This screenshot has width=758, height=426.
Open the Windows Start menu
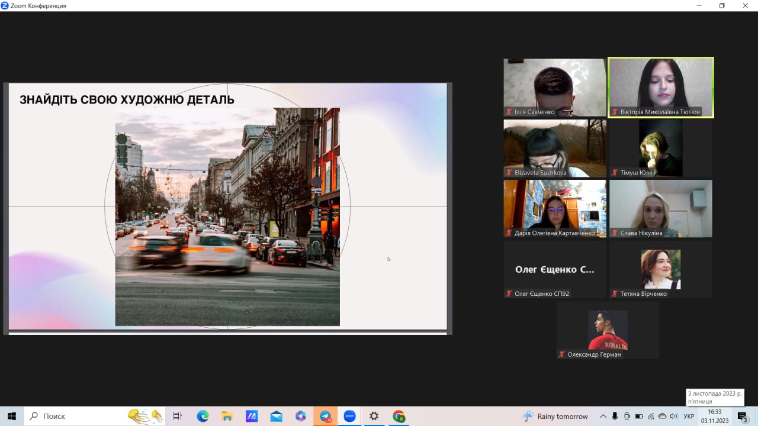11,416
